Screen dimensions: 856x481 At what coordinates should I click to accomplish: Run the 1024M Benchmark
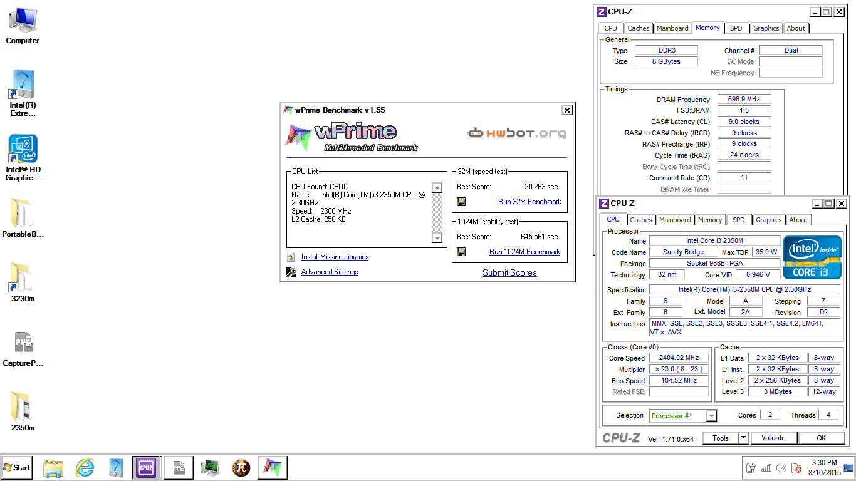pos(525,252)
